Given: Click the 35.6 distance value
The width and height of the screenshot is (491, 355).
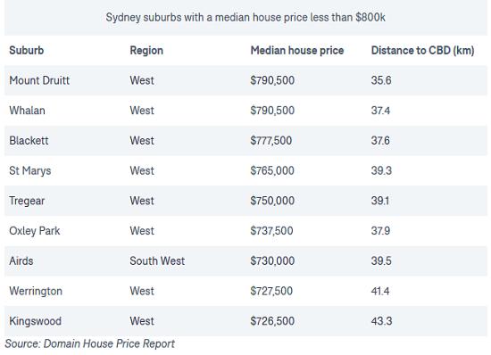Looking at the screenshot, I should point(381,80).
